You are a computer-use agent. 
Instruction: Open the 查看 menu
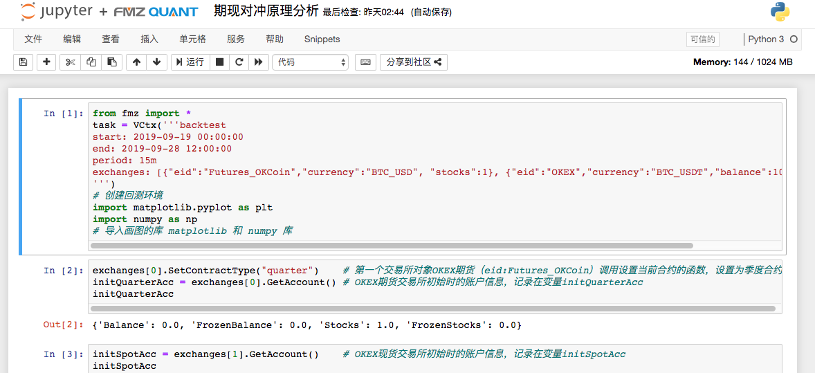pos(110,39)
